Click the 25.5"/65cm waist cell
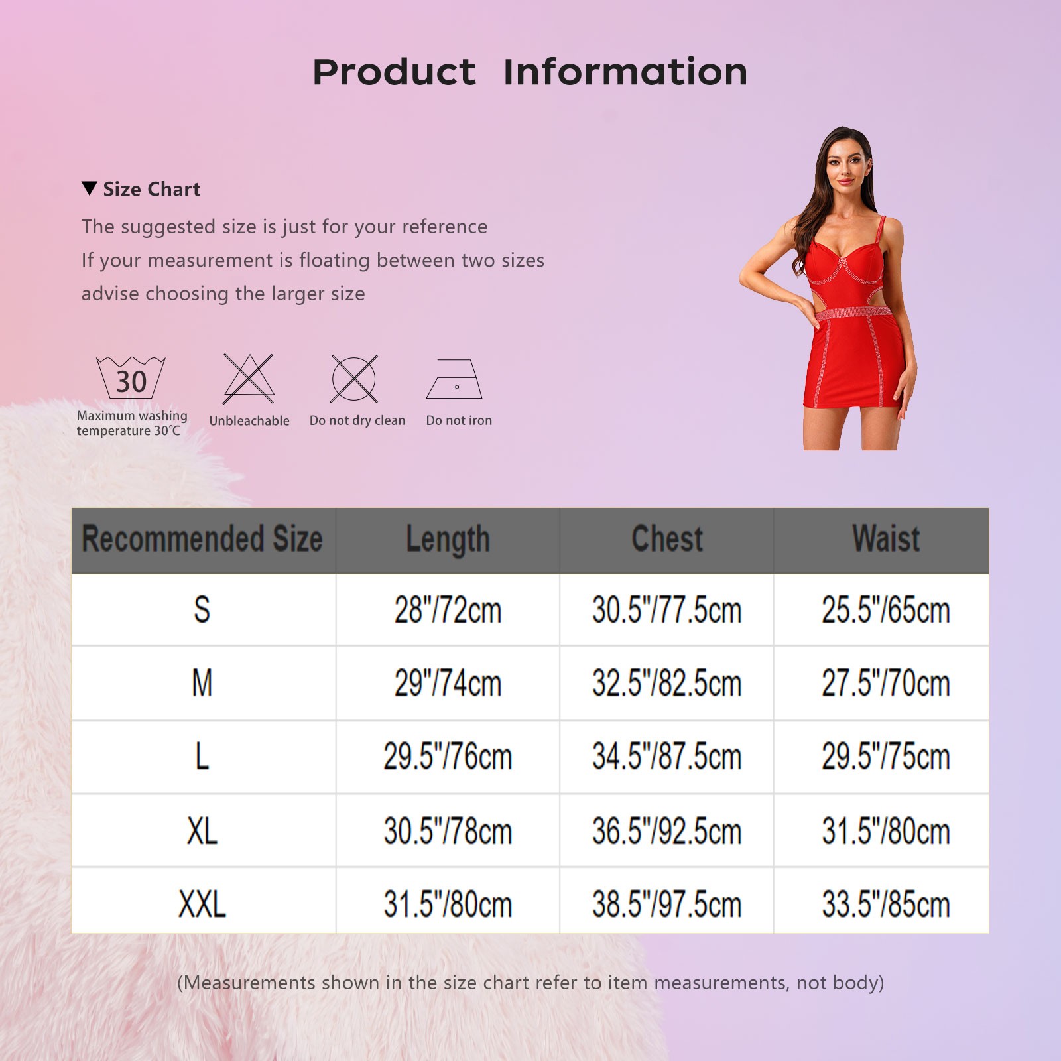Screen dimensions: 1061x1061 point(881,609)
